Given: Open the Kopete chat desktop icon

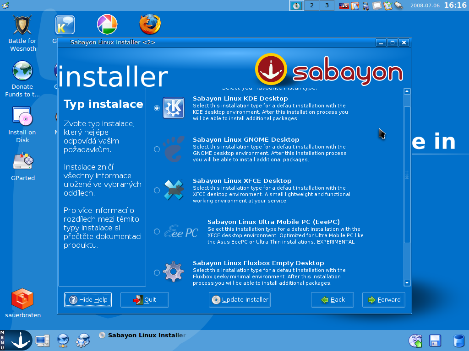Looking at the screenshot, I should tap(65, 25).
